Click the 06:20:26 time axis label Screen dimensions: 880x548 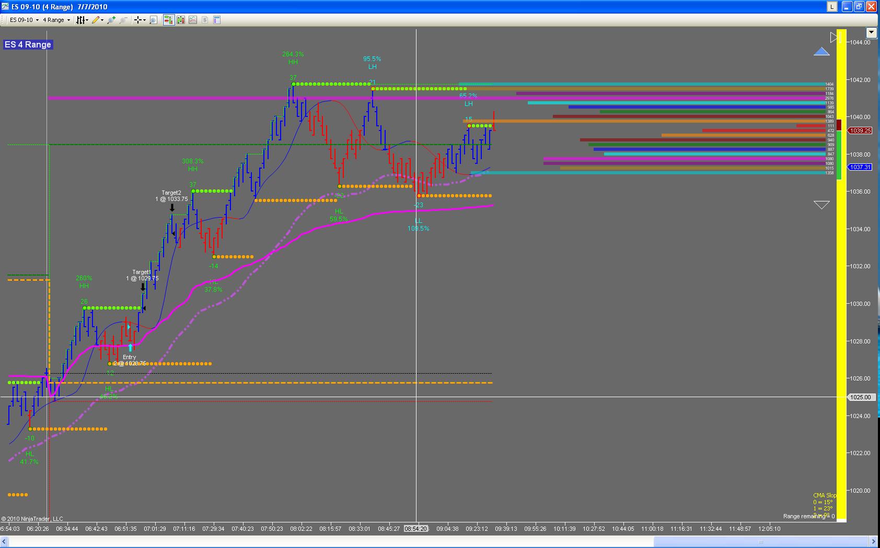pos(38,529)
